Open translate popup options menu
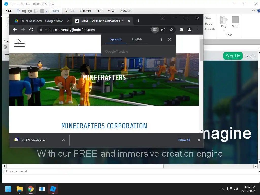The height and width of the screenshot is (195, 260). coord(161,39)
